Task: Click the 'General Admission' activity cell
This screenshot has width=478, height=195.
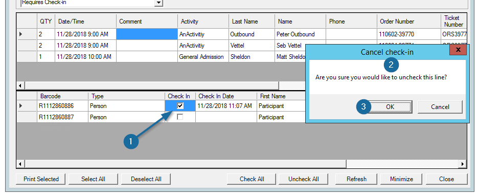Action: [x=203, y=57]
